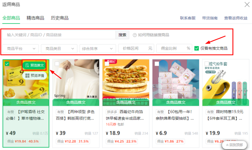Switch to the 历史商品 tab
This screenshot has width=252, height=150.
tap(60, 18)
